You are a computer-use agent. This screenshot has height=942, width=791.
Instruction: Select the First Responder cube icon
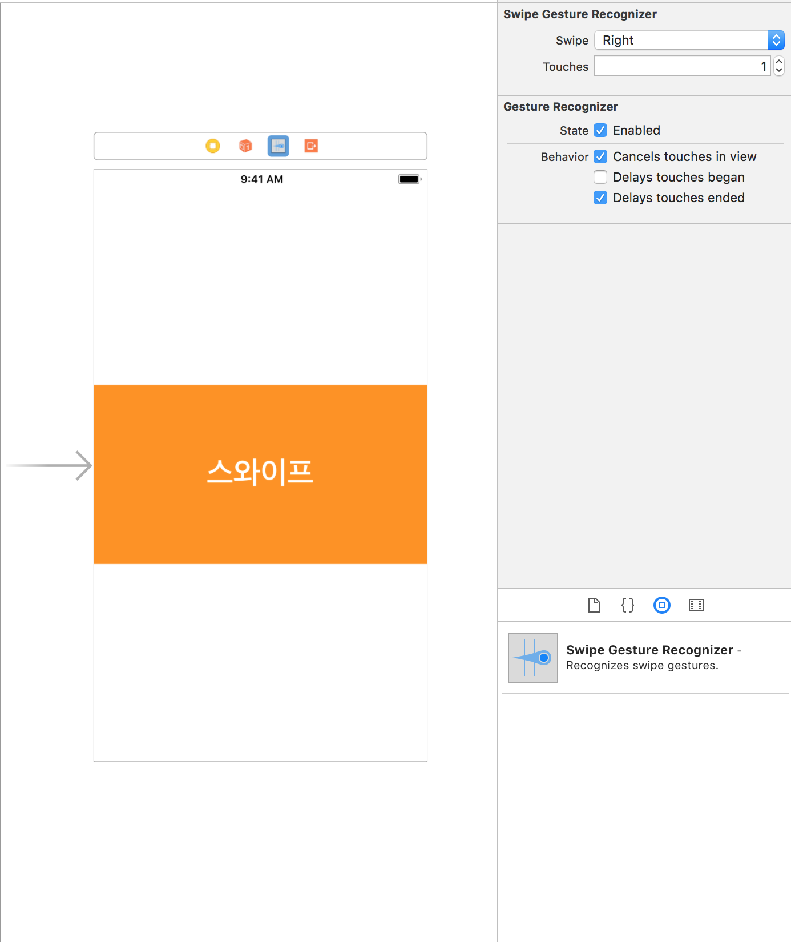[245, 146]
